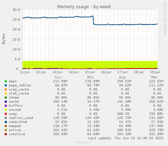Click the inactive max value 352.90M
This screenshot has width=168, height=146.
click(156, 134)
